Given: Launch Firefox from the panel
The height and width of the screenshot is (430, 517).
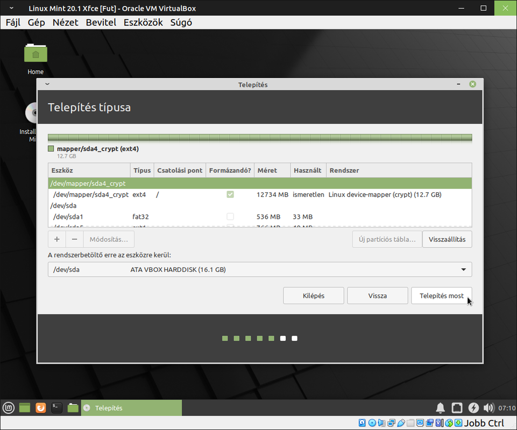Looking at the screenshot, I should pos(41,408).
